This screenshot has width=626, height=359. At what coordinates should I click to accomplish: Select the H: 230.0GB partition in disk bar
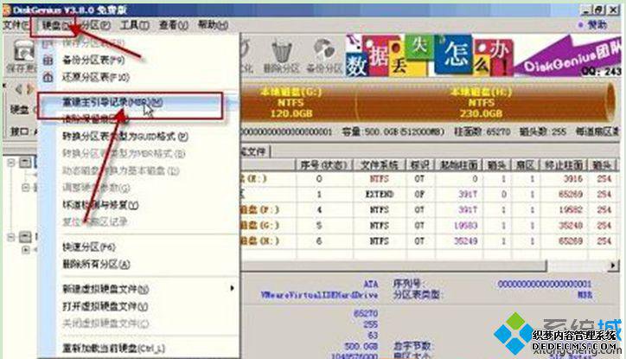481,103
